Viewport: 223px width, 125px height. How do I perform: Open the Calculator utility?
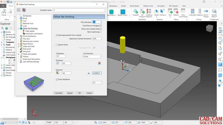point(193,11)
